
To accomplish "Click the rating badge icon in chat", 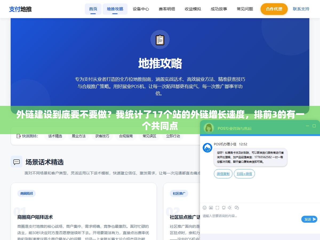I will click(x=224, y=207).
